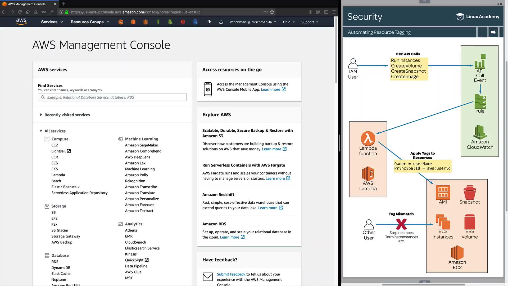The image size is (508, 286).
Task: Open the EC2 service link
Action: [55, 145]
